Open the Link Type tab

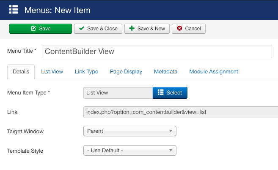pyautogui.click(x=86, y=72)
